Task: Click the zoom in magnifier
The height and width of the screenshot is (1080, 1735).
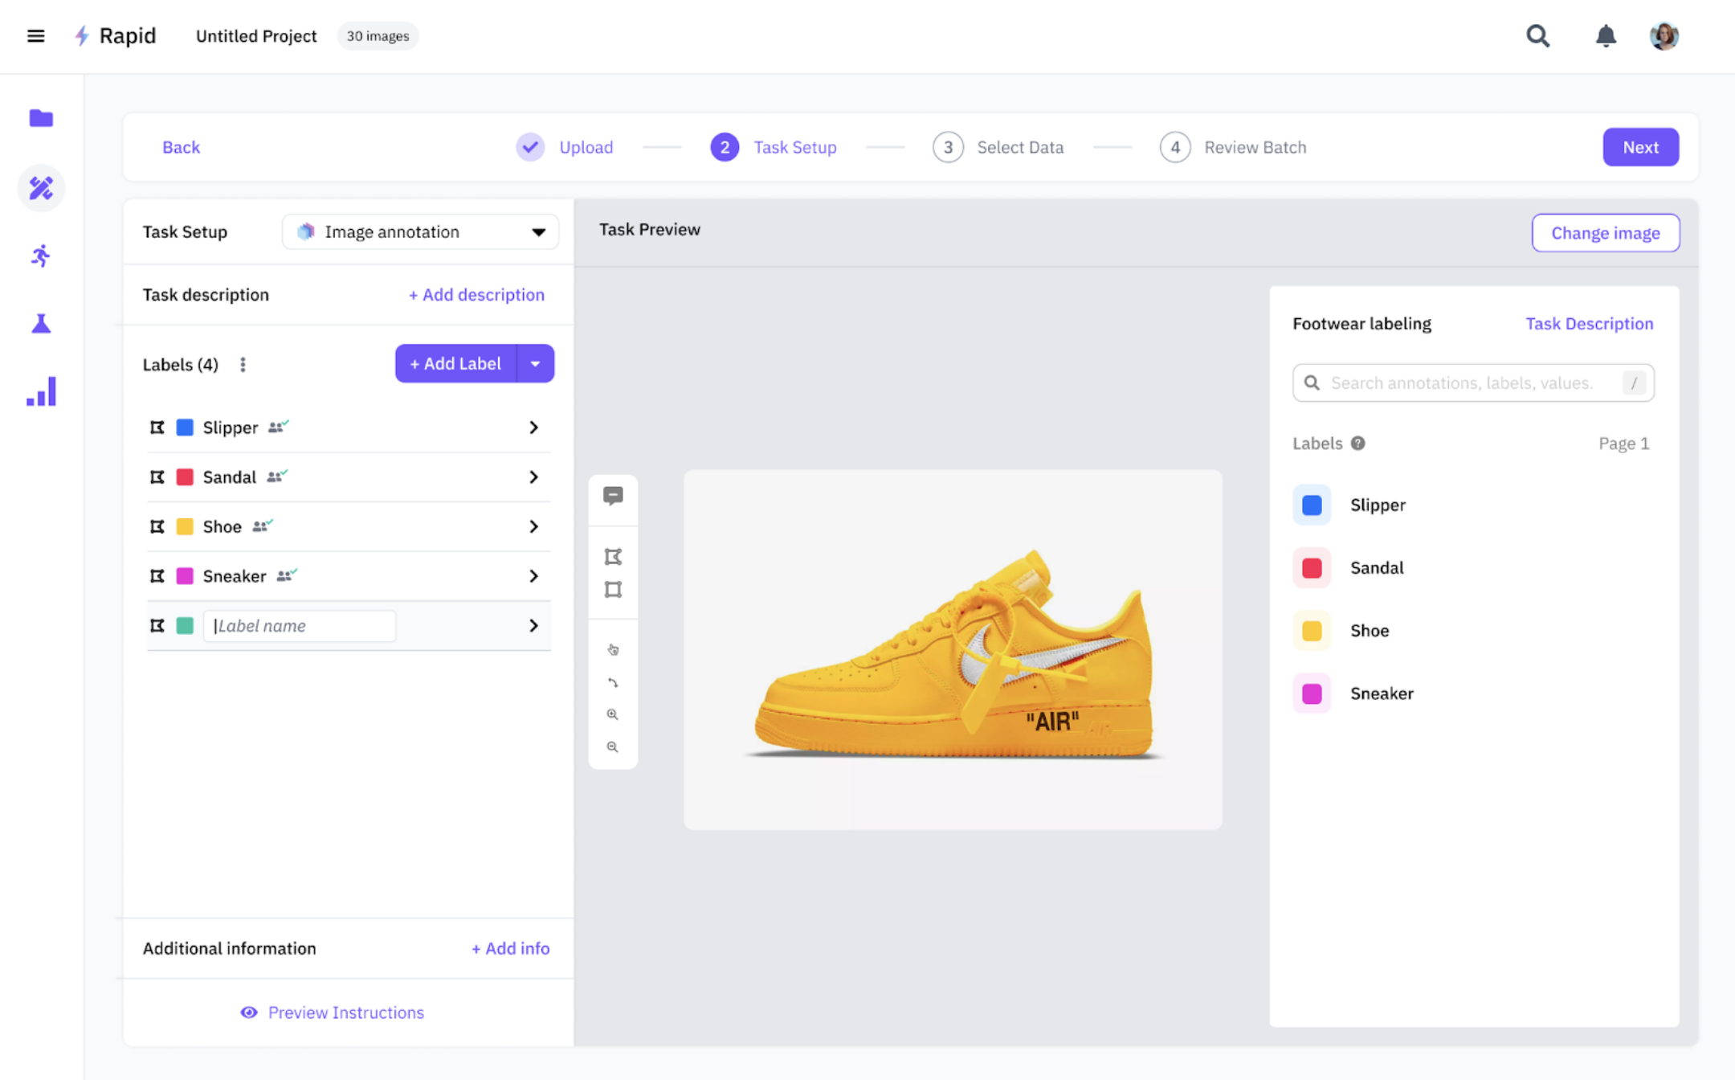Action: pyautogui.click(x=613, y=714)
